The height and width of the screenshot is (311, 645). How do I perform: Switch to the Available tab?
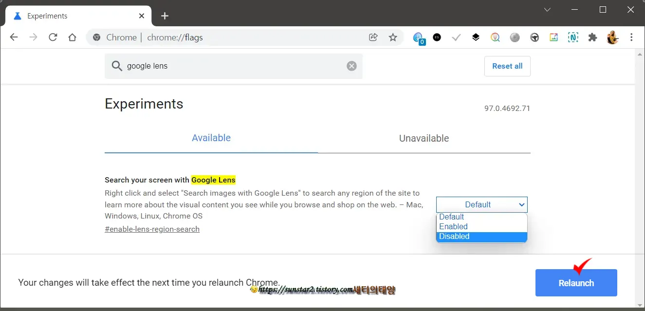click(211, 138)
